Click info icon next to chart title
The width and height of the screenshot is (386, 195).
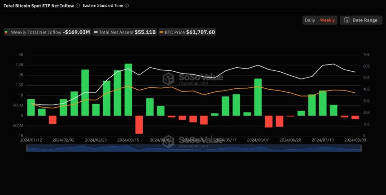pos(78,6)
